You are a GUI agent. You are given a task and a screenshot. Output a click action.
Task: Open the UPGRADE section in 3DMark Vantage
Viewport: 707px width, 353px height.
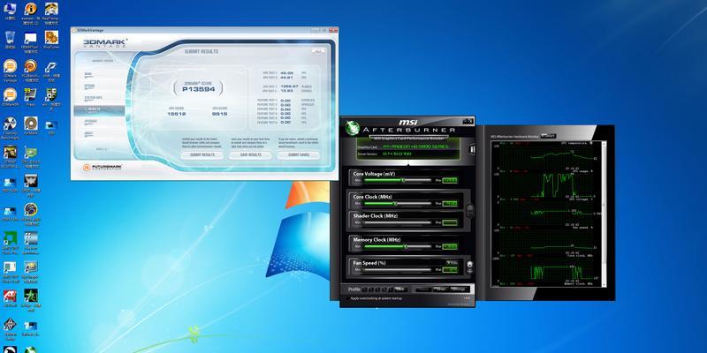click(90, 122)
